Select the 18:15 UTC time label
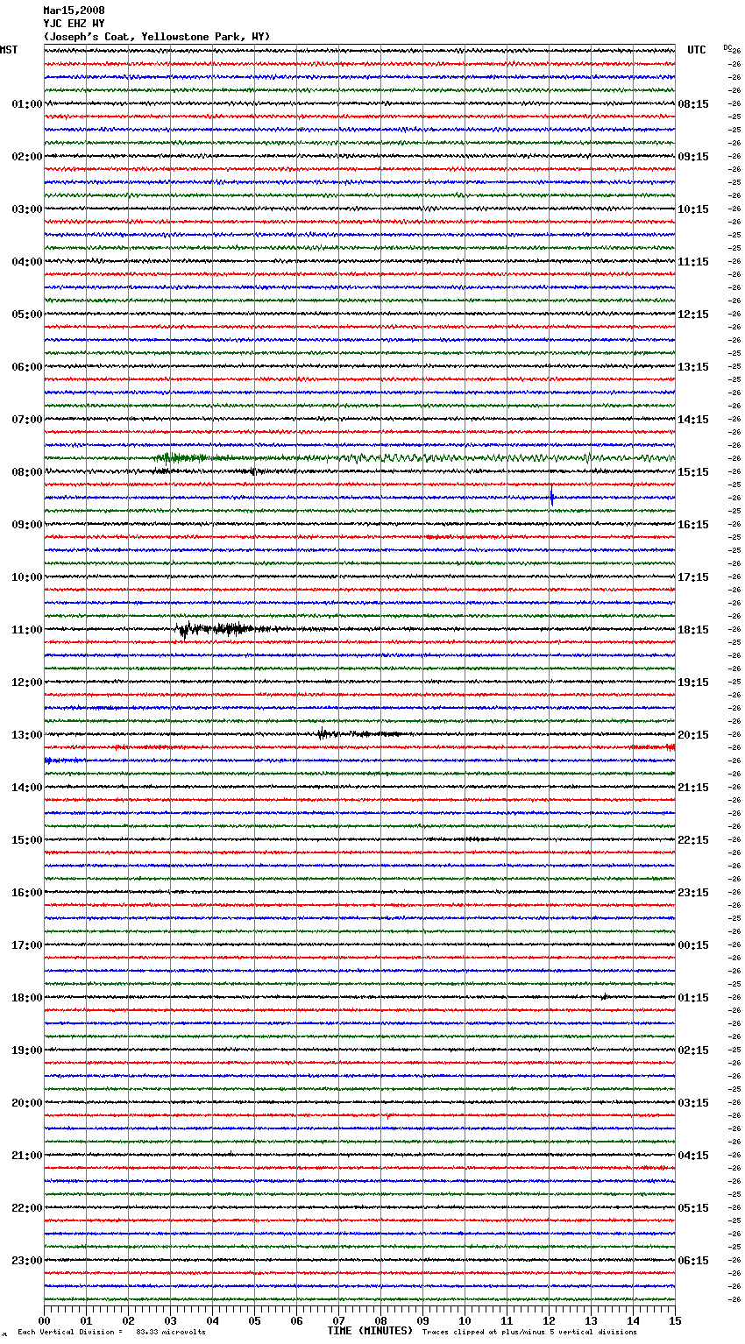Image resolution: width=745 pixels, height=1344 pixels. pos(693,630)
